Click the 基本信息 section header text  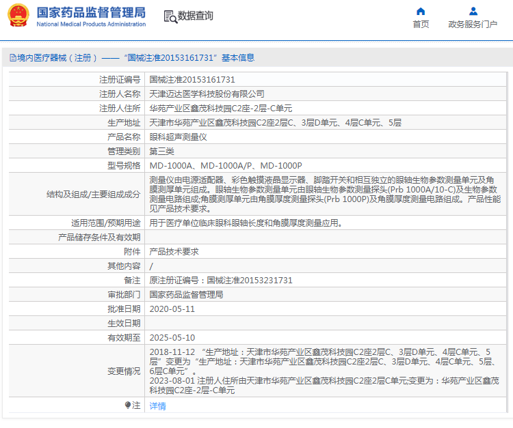coord(238,58)
